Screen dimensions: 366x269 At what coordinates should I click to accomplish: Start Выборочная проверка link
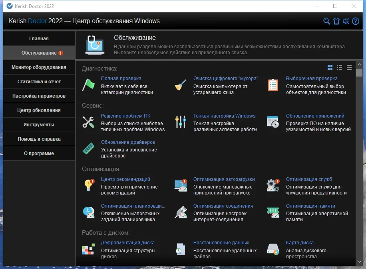(x=312, y=79)
